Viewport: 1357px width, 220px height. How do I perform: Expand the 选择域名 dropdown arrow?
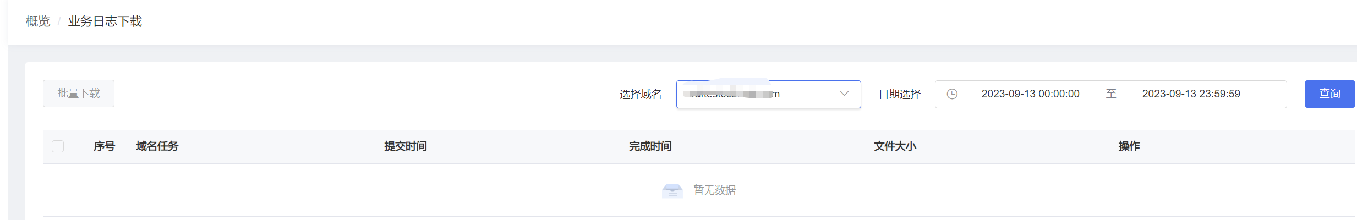[x=844, y=94]
